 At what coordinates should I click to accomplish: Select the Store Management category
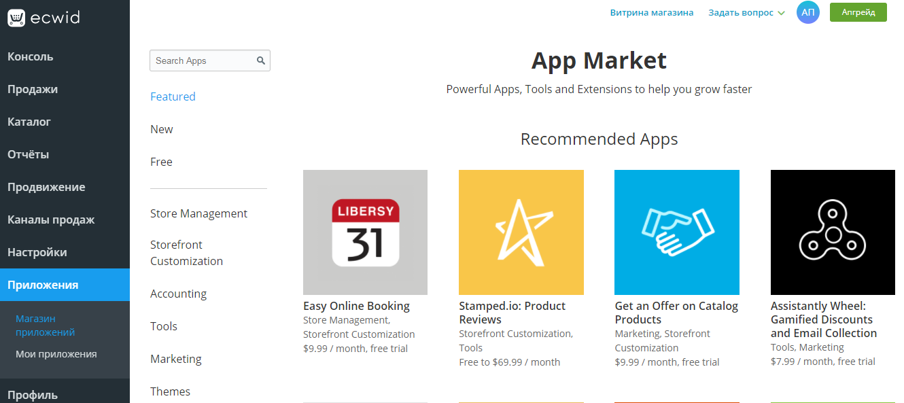click(198, 213)
